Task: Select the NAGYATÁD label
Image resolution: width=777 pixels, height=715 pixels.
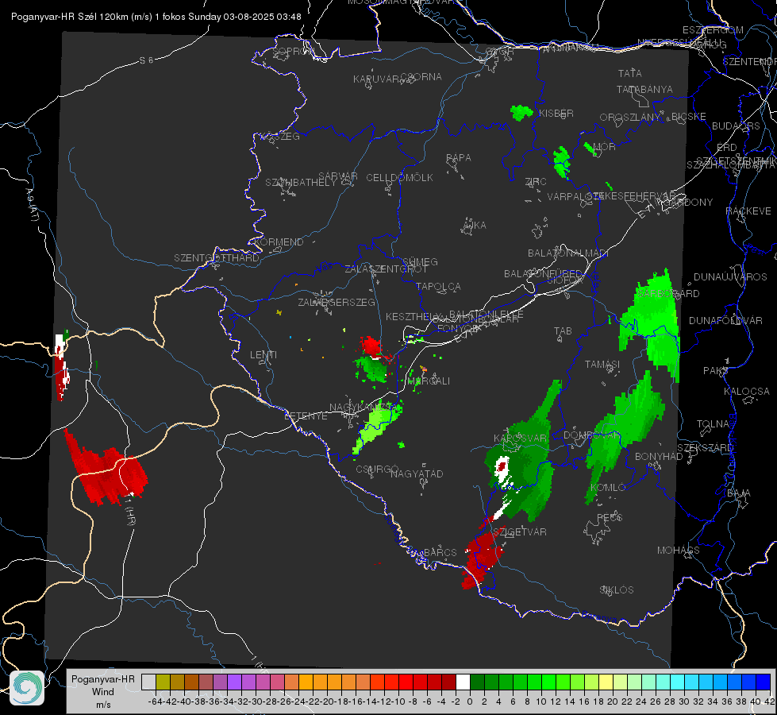Action: tap(417, 473)
